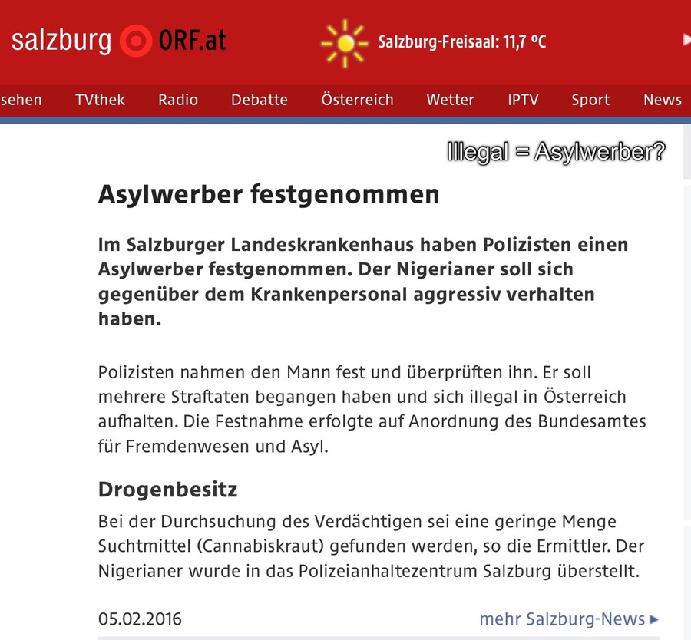Click the Drogenbesitz subheading
This screenshot has height=640, width=691.
point(168,490)
